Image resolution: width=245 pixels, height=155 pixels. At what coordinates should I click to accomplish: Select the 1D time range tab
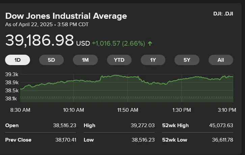[18, 60]
